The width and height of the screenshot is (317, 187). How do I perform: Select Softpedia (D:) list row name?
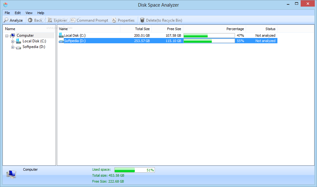tap(75, 41)
